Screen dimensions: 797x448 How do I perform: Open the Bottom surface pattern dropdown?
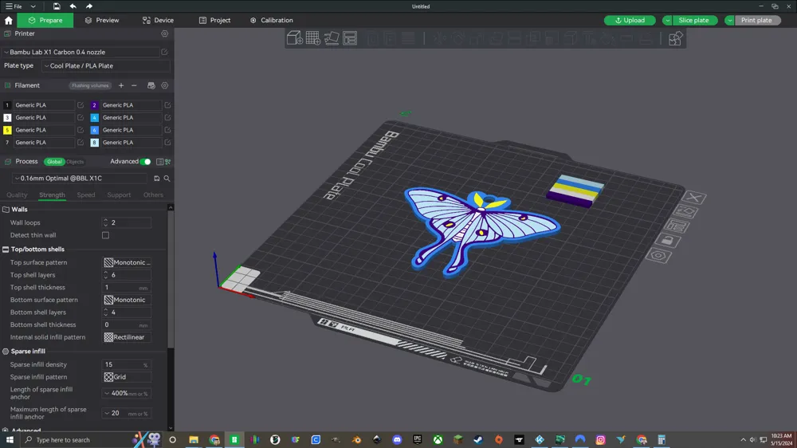pos(127,300)
